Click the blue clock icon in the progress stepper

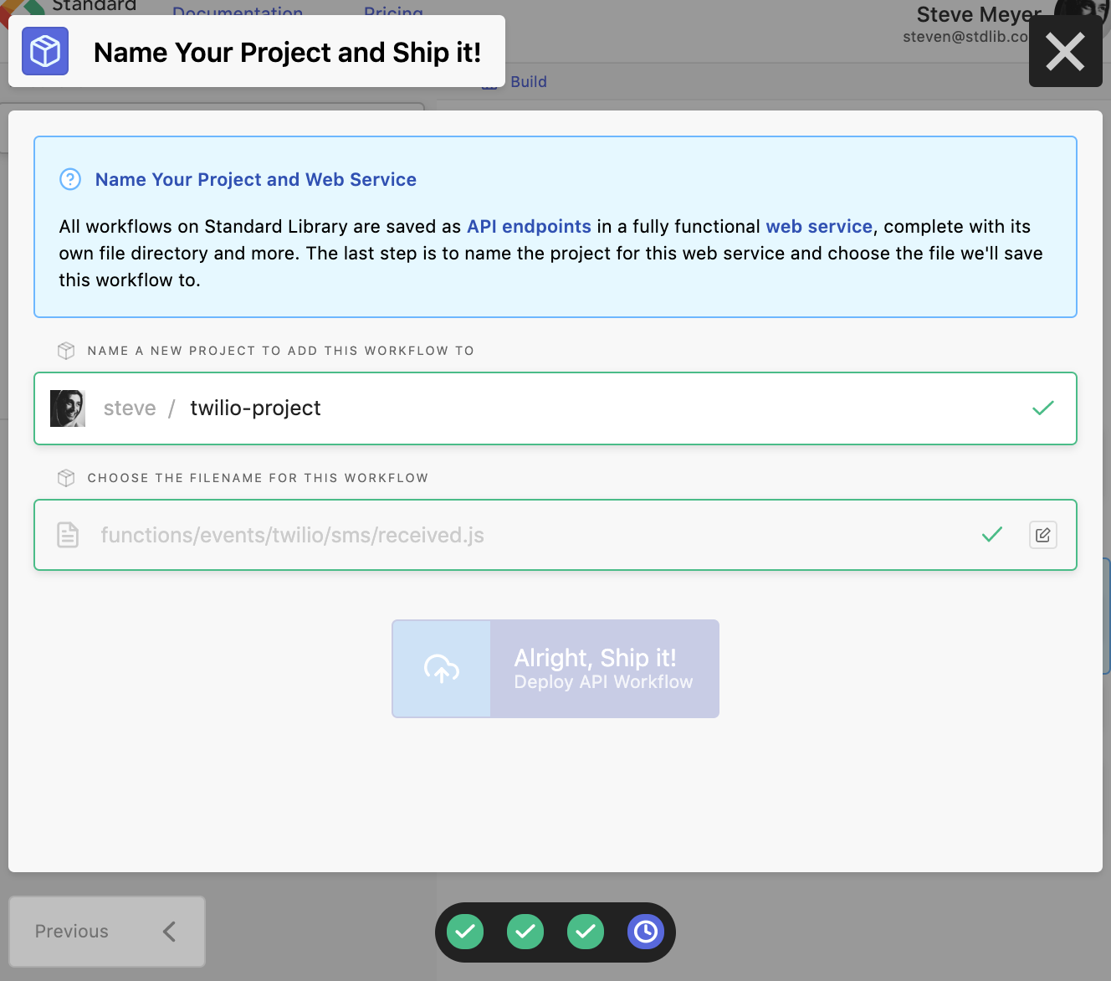click(x=645, y=931)
